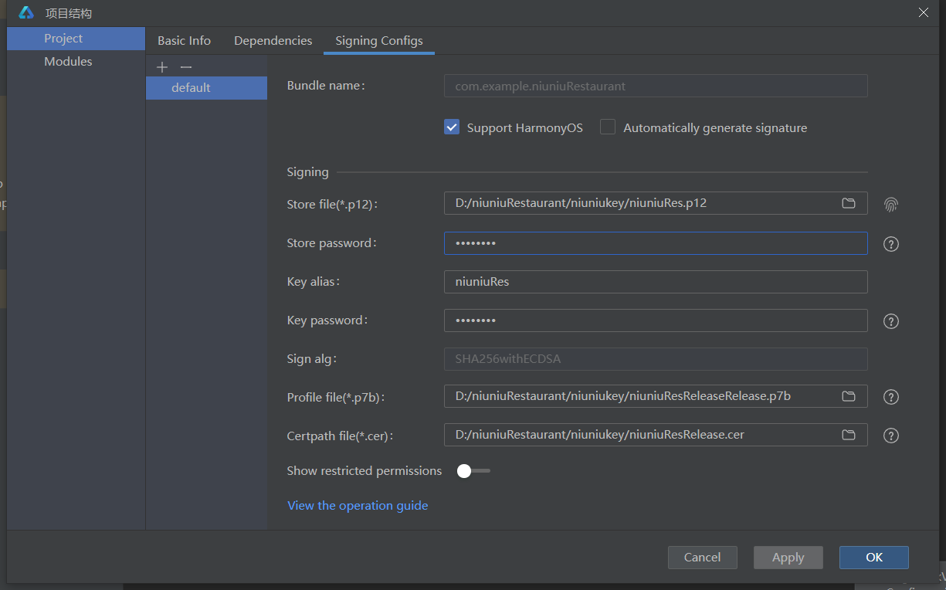Show help for Profile file field

pyautogui.click(x=891, y=397)
